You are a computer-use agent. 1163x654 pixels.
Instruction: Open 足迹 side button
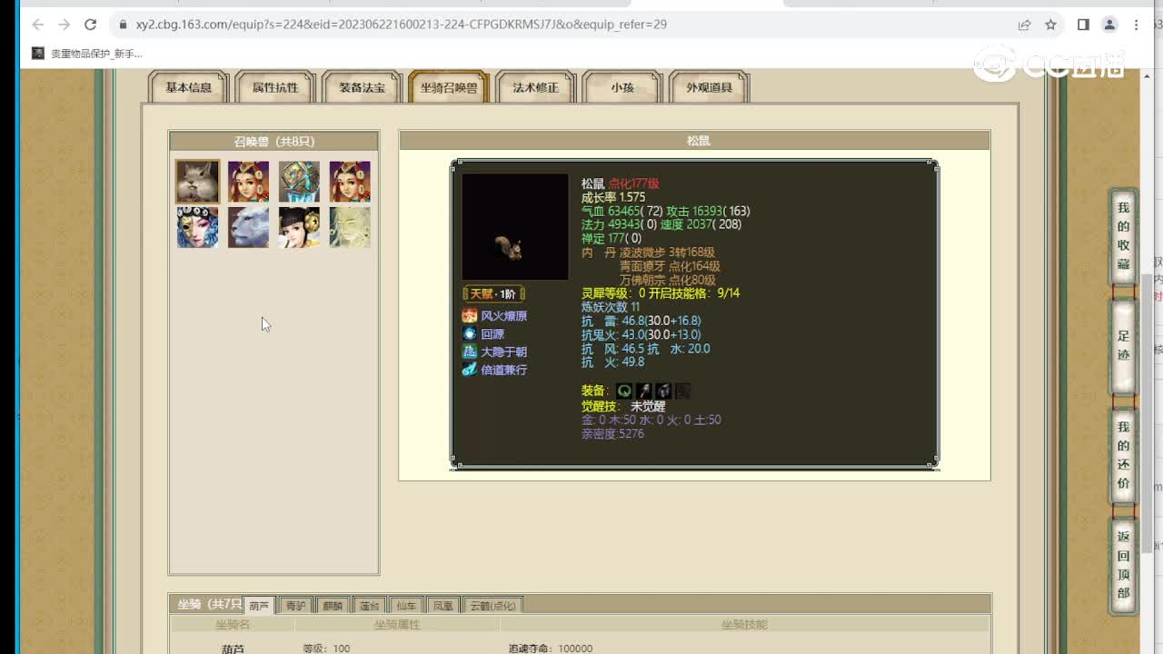click(1124, 346)
